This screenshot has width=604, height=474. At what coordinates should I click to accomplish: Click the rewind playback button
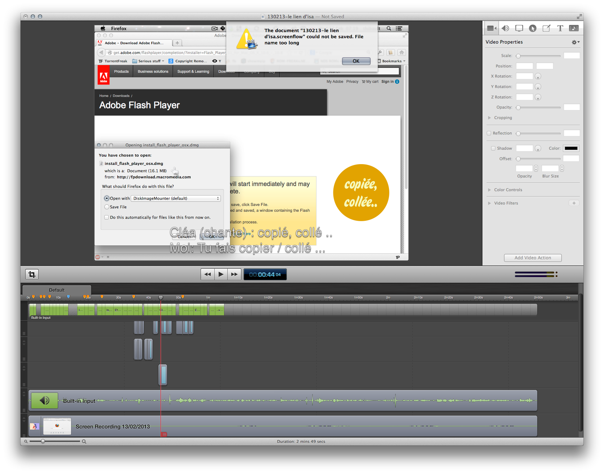(x=207, y=275)
